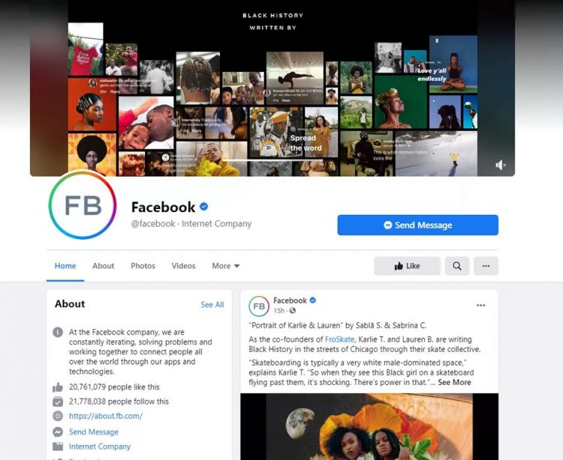563x460 pixels.
Task: Click the blue verified badge beside Facebook
Action: point(203,207)
